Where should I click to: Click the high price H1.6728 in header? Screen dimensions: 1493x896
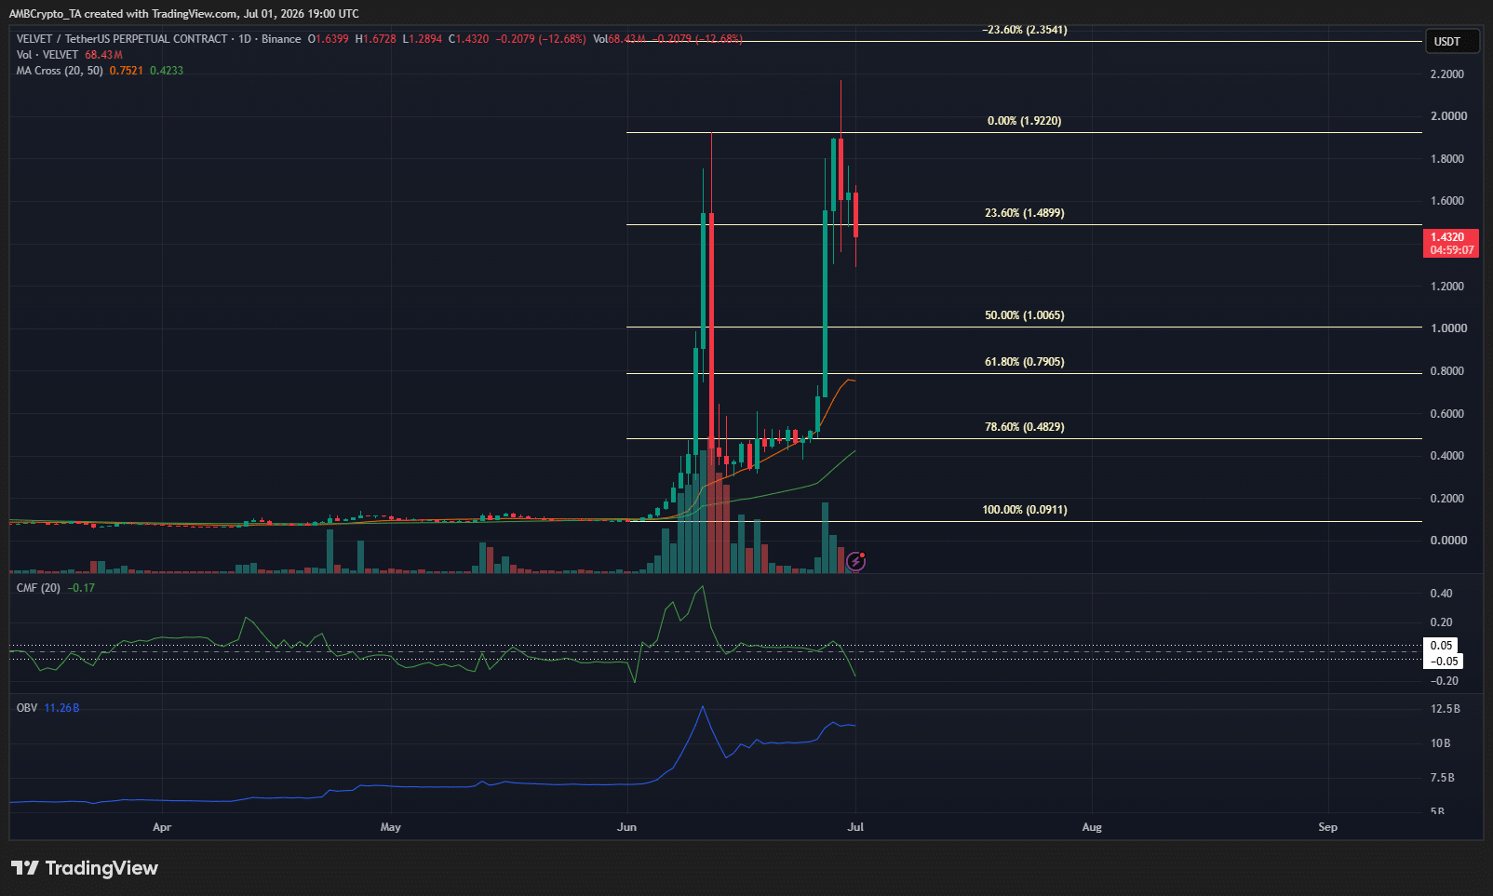(x=376, y=39)
